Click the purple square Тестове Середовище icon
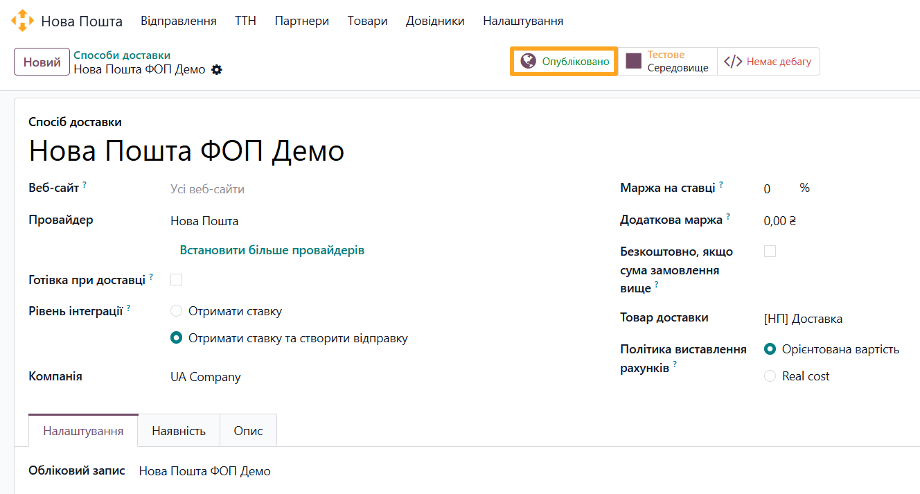The width and height of the screenshot is (920, 494). (x=633, y=61)
